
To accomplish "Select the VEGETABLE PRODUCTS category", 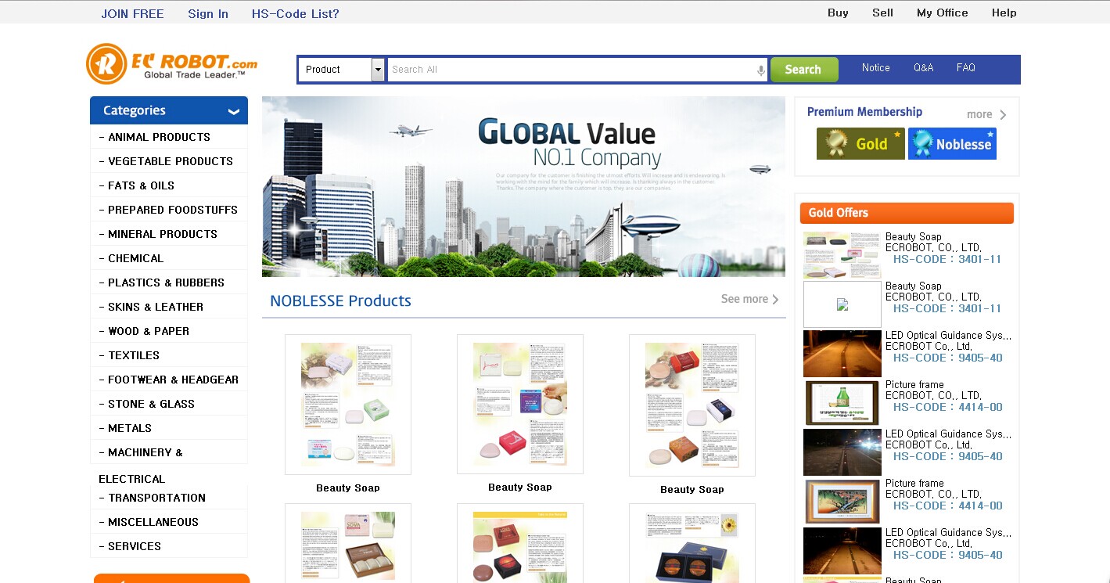I will [x=169, y=161].
